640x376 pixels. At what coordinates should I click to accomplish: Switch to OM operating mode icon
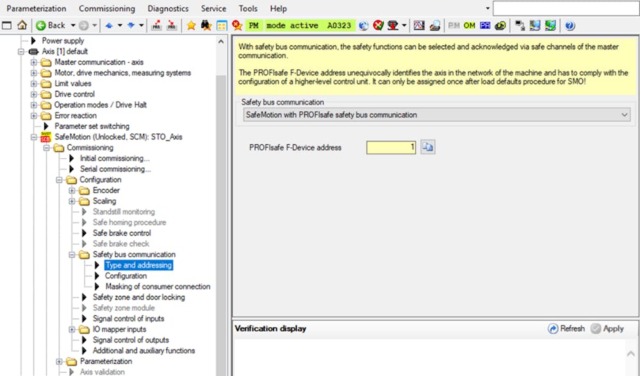470,26
